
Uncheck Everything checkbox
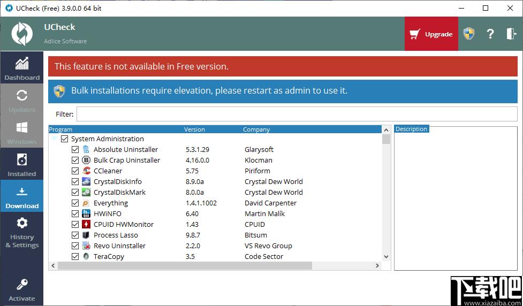click(75, 203)
